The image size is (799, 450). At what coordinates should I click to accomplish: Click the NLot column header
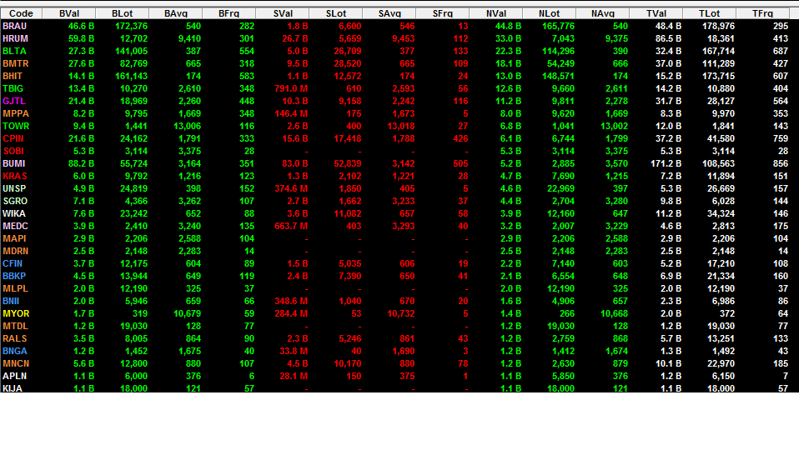pos(550,13)
